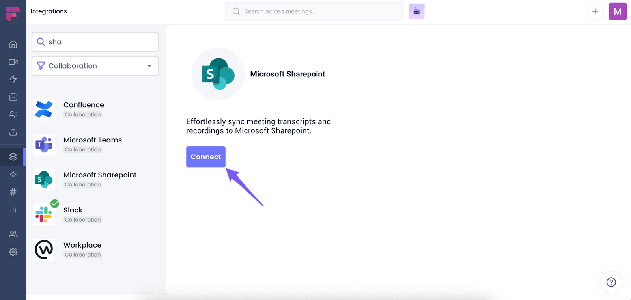Click the Integrations page title
This screenshot has width=631, height=300.
pyautogui.click(x=49, y=11)
